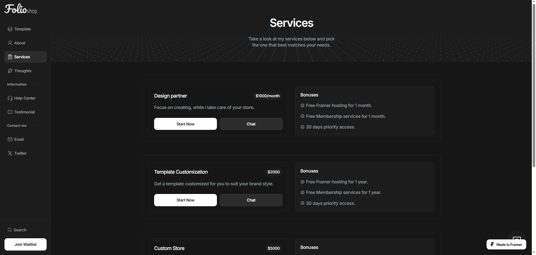This screenshot has width=536, height=255.
Task: Click the $5000 price tag
Action: (x=274, y=248)
